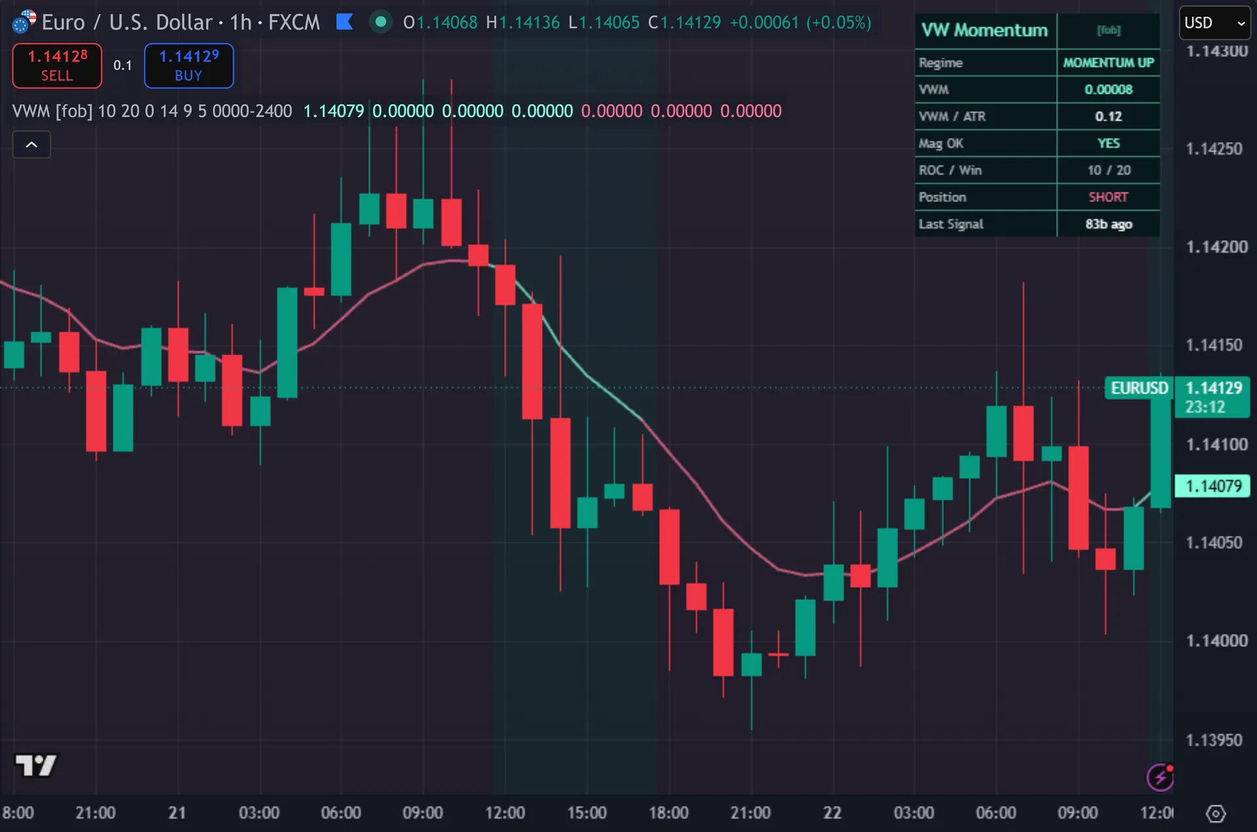Click the 1.13950 price axis label
Viewport: 1257px width, 832px height.
pos(1214,740)
